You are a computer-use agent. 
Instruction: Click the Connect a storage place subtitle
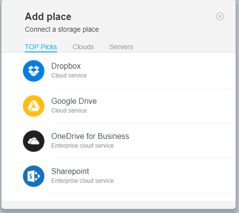click(62, 30)
